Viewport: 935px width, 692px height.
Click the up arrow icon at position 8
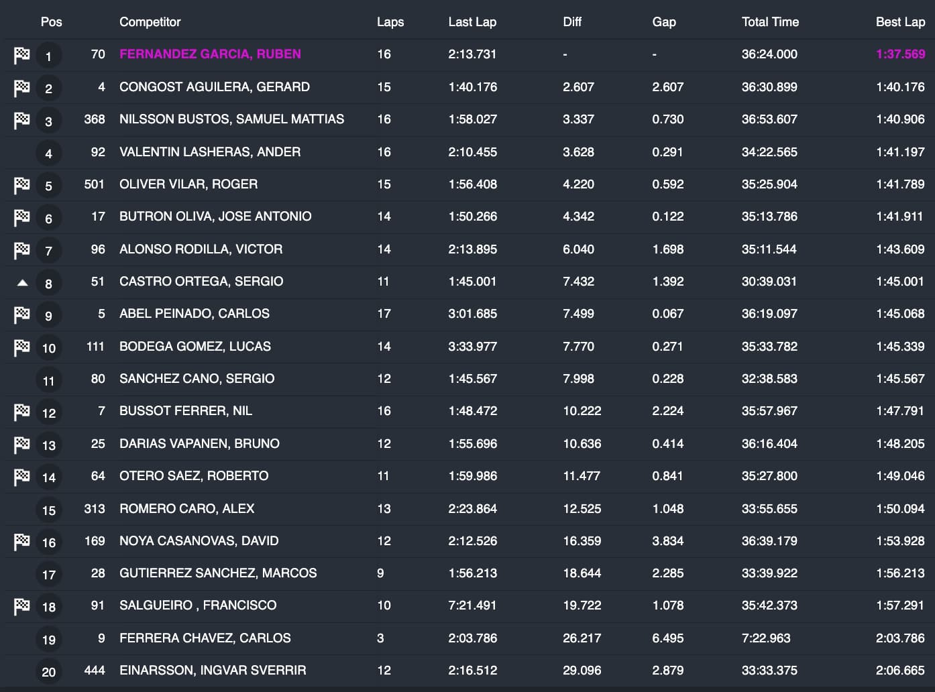coord(22,283)
